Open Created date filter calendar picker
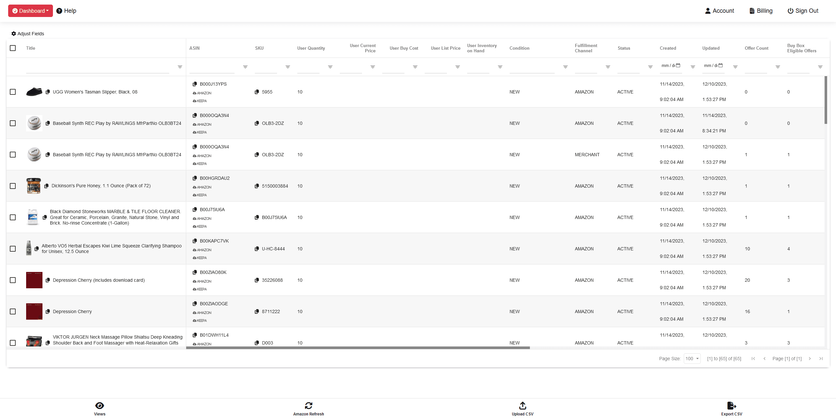The height and width of the screenshot is (420, 836). pyautogui.click(x=678, y=65)
